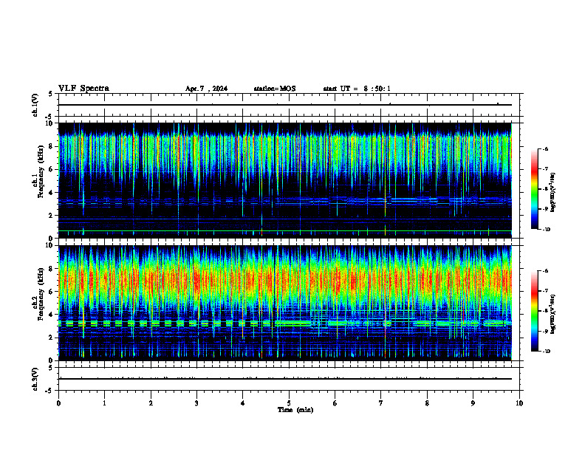The width and height of the screenshot is (585, 452).
Task: Click the "ch.1(V)" waveform axis label
Action: pyautogui.click(x=35, y=105)
